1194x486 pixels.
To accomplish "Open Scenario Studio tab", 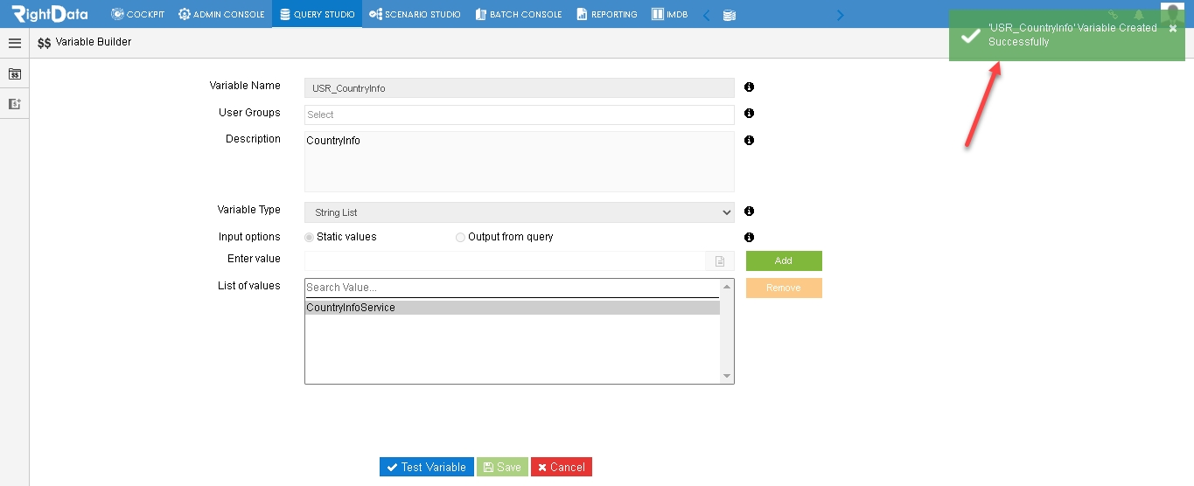I will (415, 14).
